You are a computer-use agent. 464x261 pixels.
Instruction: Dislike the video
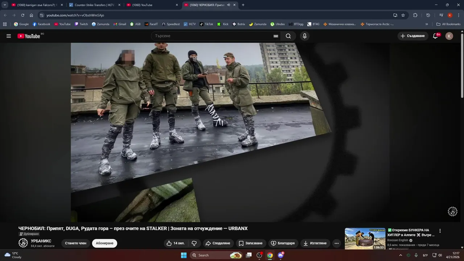[x=194, y=243]
